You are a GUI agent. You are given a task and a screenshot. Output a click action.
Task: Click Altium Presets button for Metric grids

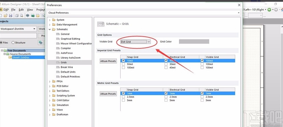pos(108,94)
